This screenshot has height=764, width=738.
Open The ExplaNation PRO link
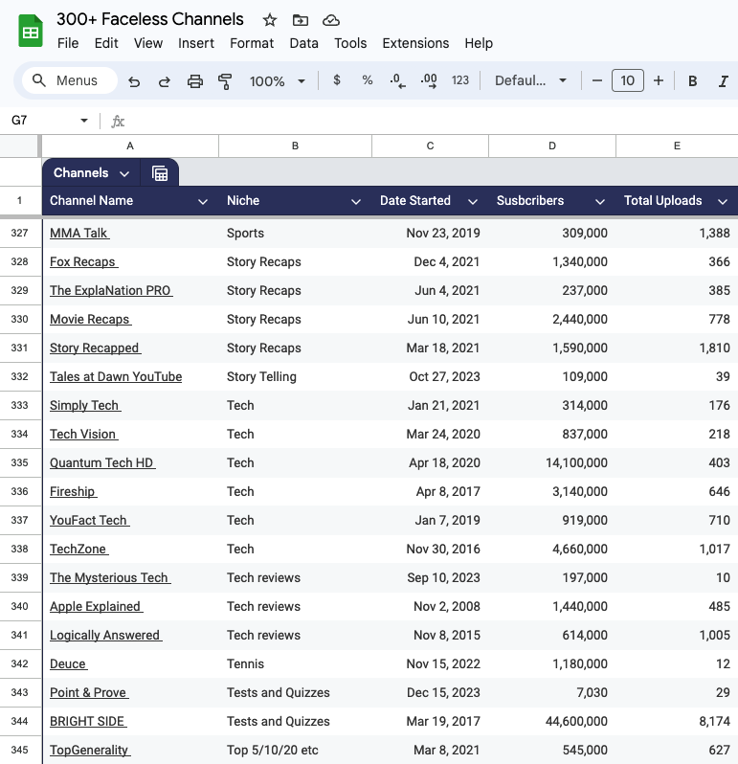111,290
